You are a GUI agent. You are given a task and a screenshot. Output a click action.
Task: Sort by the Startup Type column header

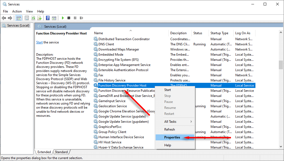(219, 33)
